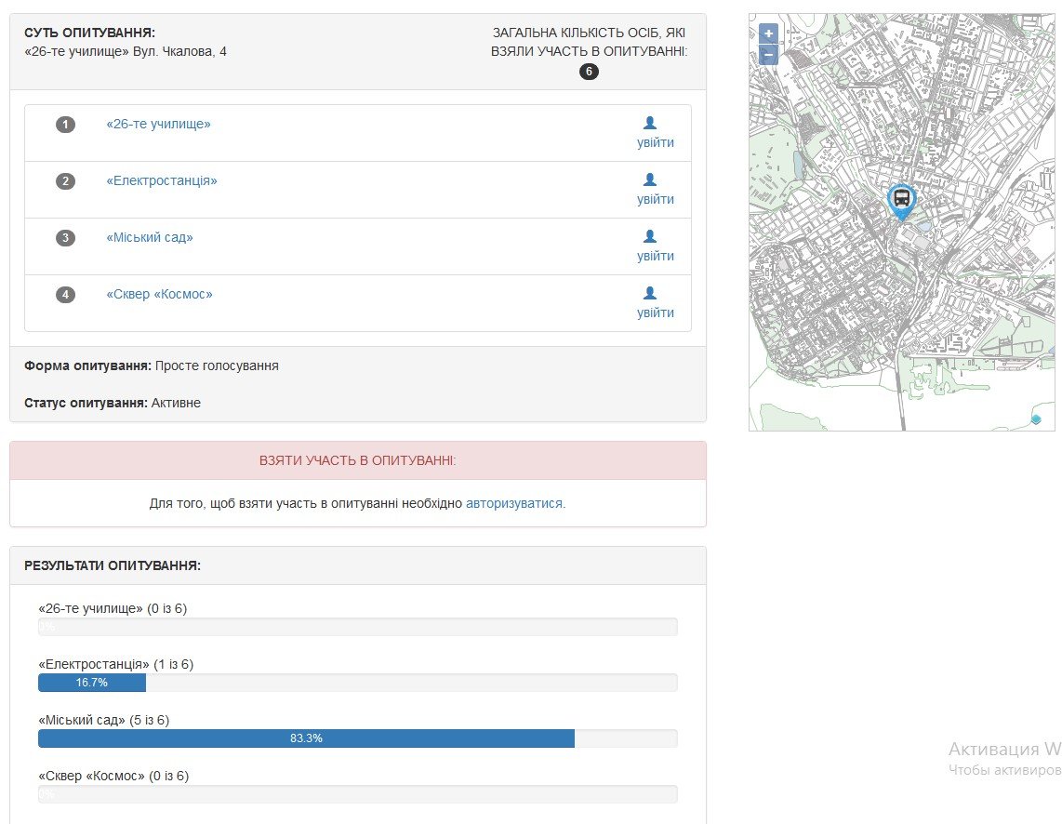Click the 16.7% «Електростанція» result bar
Screen dimensions: 1062x824
coord(92,683)
